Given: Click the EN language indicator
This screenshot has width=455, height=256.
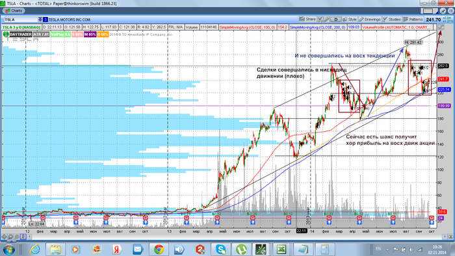Looking at the screenshot, I should (378, 249).
